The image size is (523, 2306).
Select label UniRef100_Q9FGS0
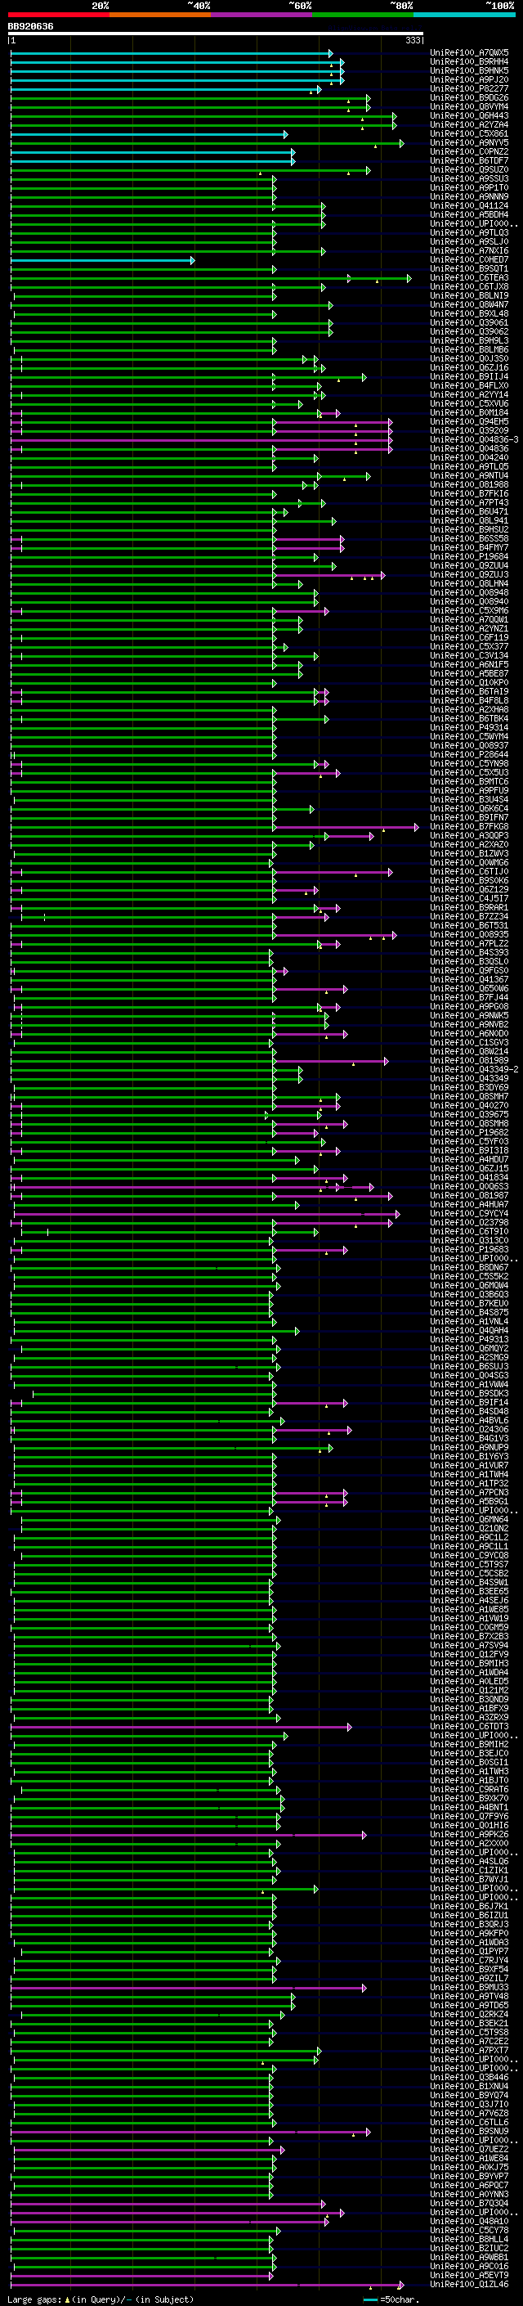[x=469, y=971]
